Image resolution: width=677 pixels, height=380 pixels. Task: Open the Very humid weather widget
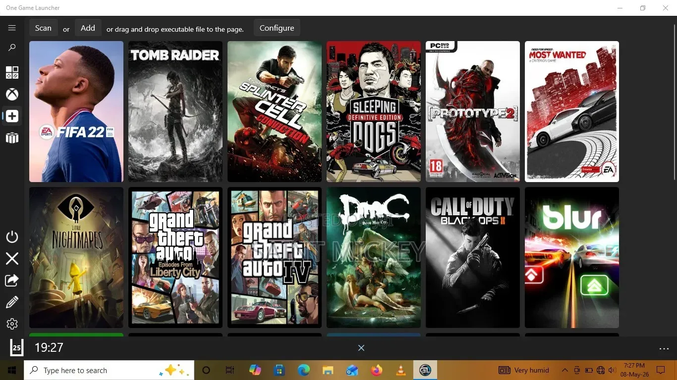click(524, 370)
